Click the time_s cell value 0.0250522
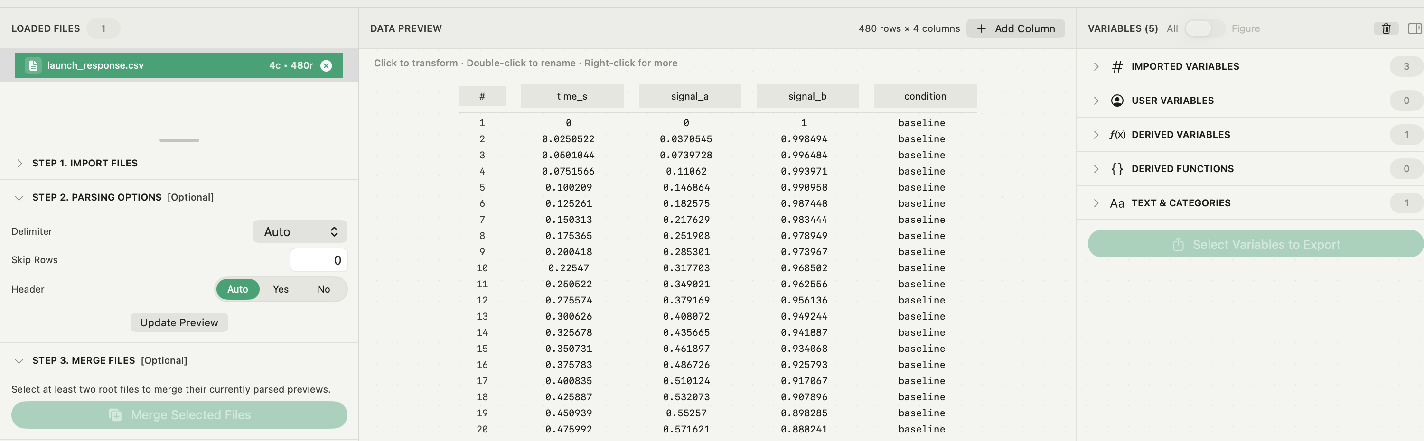1424x441 pixels. point(568,139)
